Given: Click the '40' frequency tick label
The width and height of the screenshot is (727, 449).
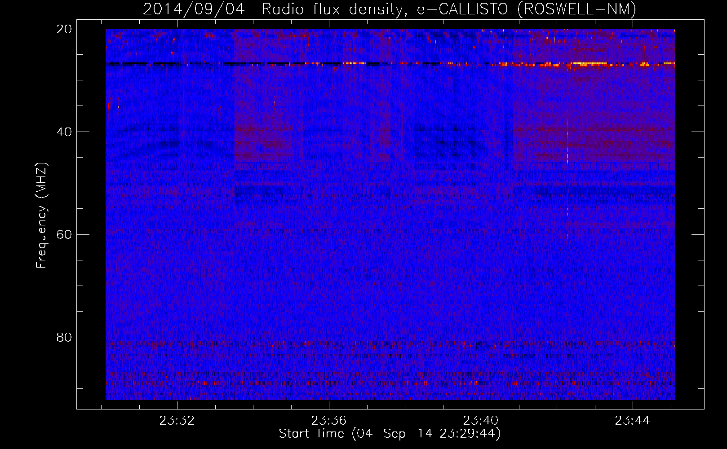Looking at the screenshot, I should coord(64,132).
